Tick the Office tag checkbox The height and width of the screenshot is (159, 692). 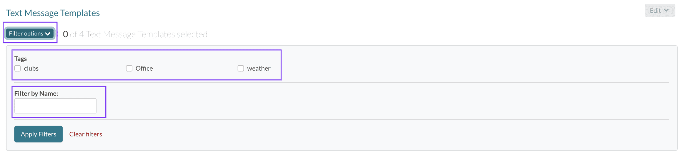click(x=129, y=68)
